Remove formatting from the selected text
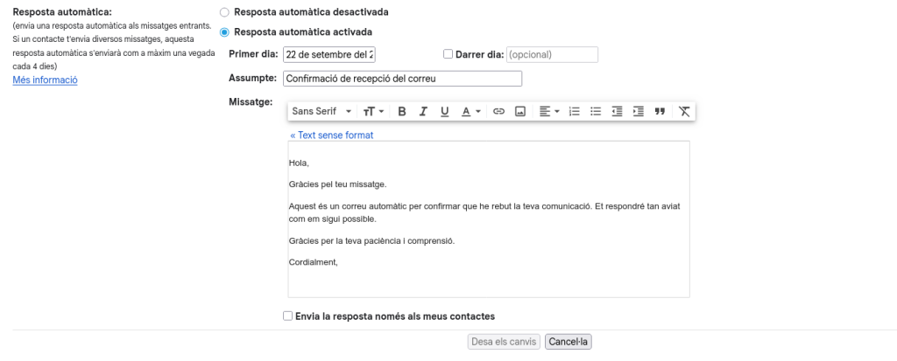The image size is (897, 361). [x=684, y=112]
